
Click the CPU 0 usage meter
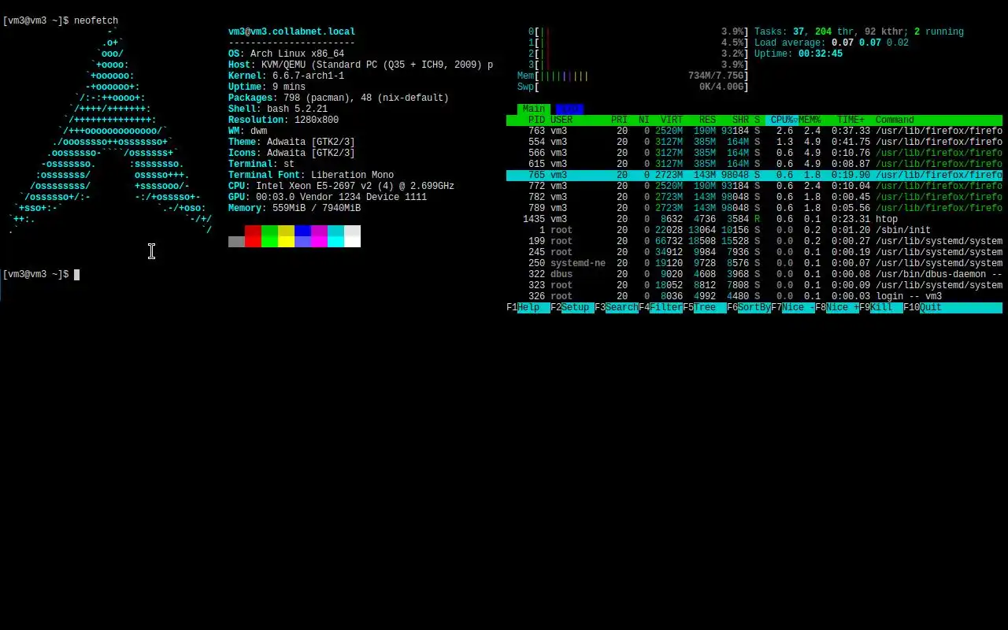639,31
